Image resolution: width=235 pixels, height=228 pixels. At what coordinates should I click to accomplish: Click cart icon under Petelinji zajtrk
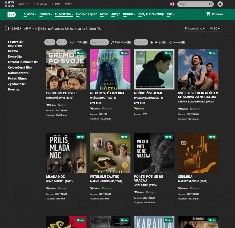91,188
